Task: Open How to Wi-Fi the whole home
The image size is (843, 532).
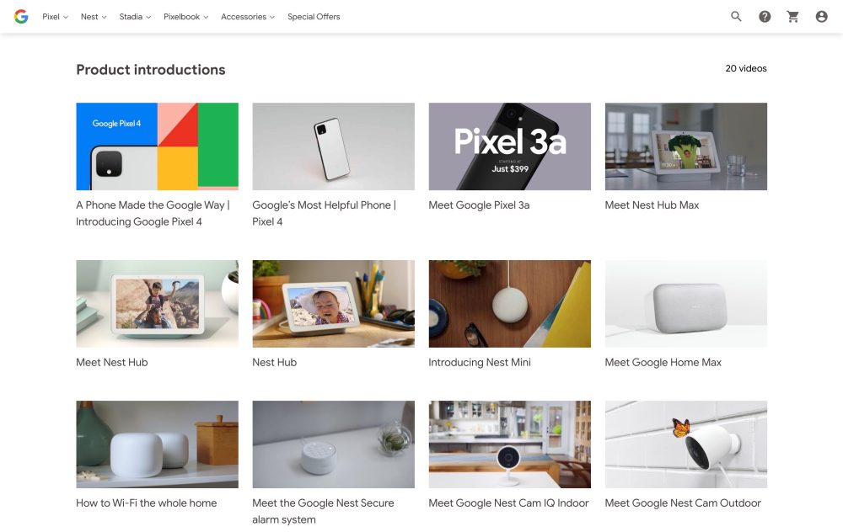Action: [146, 503]
